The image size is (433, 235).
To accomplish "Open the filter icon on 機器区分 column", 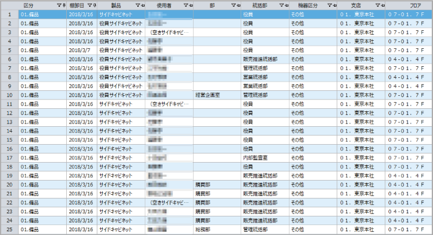I will [x=330, y=5].
